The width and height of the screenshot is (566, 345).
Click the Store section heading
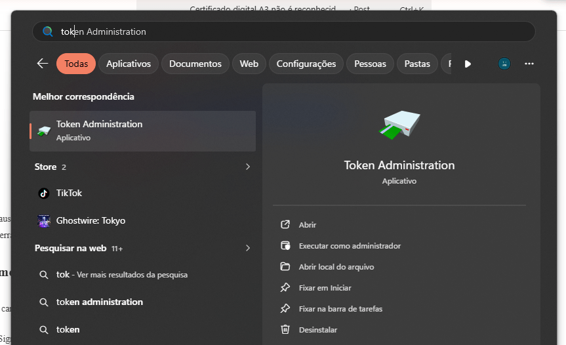click(45, 167)
